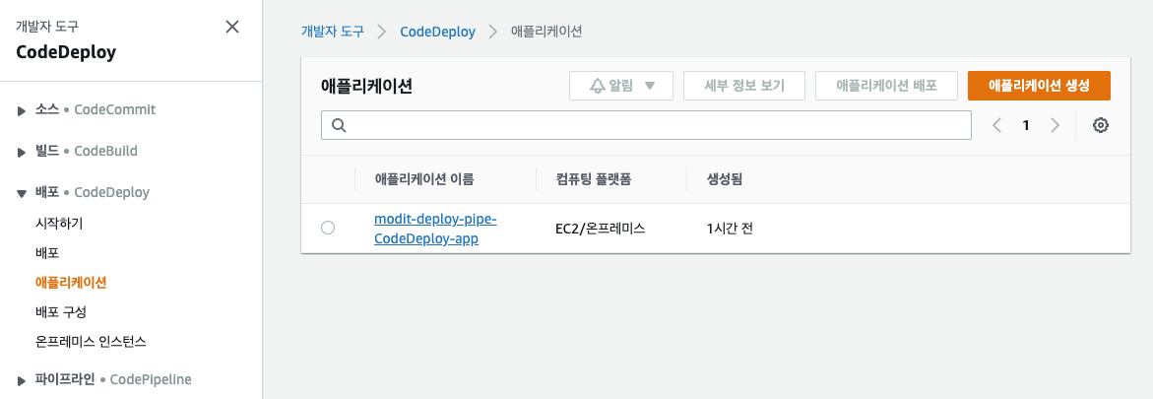Open 배포 구성 in the sidebar

click(61, 312)
